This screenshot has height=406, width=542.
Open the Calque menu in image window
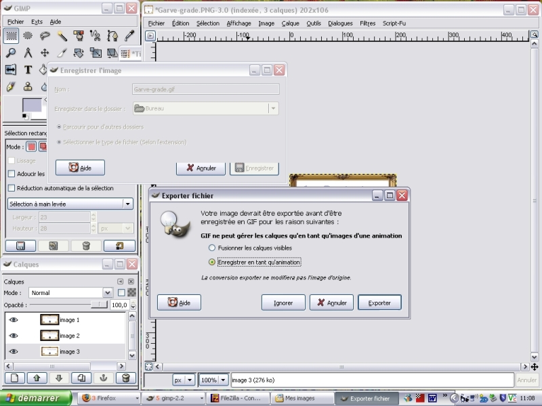pyautogui.click(x=291, y=23)
